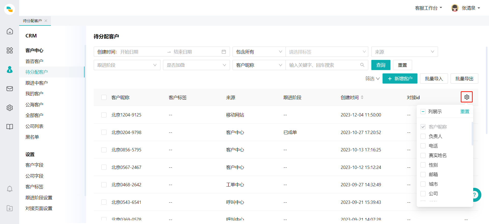Go to 跟进中客户 in the CRM menu
489x224 pixels.
pyautogui.click(x=36, y=83)
